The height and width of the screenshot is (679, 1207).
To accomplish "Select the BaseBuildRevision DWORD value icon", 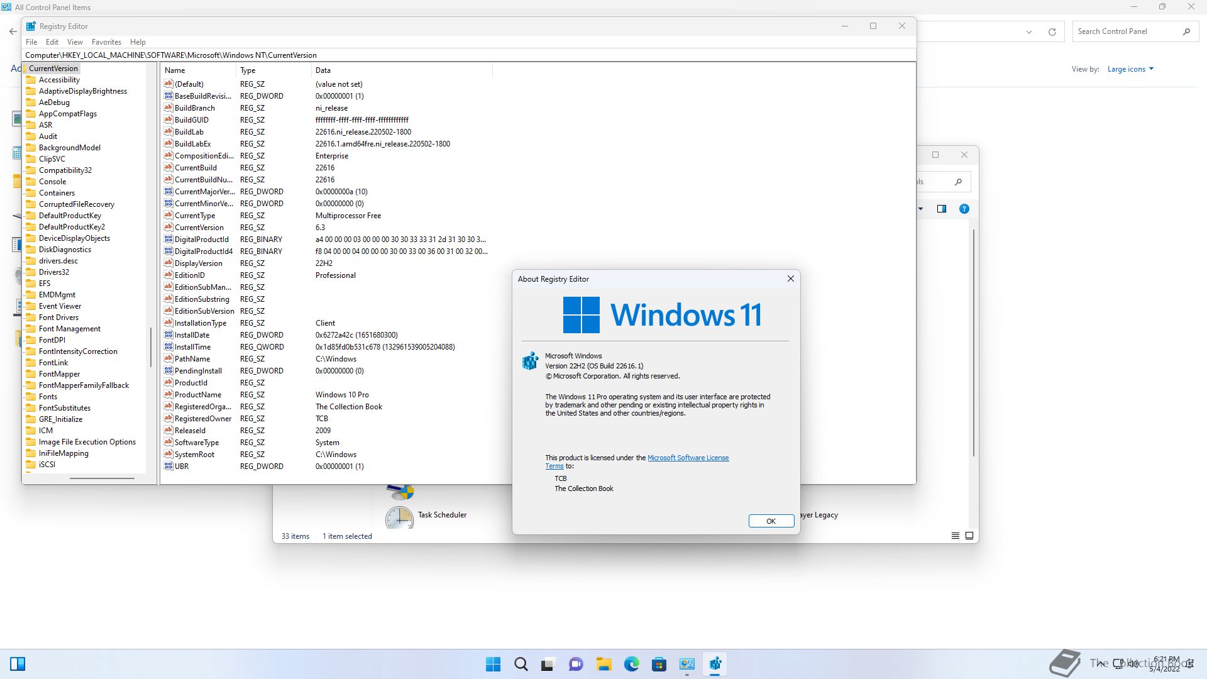I will pos(168,96).
